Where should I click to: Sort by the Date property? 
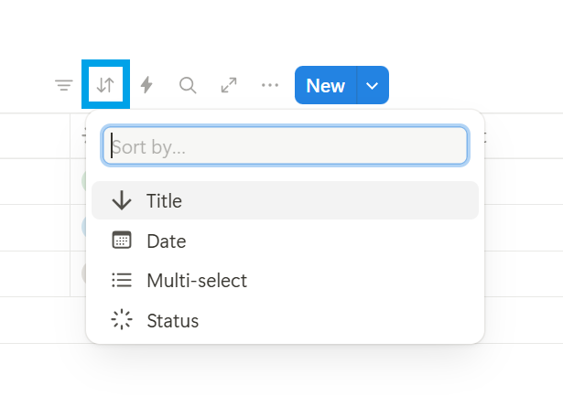[167, 241]
